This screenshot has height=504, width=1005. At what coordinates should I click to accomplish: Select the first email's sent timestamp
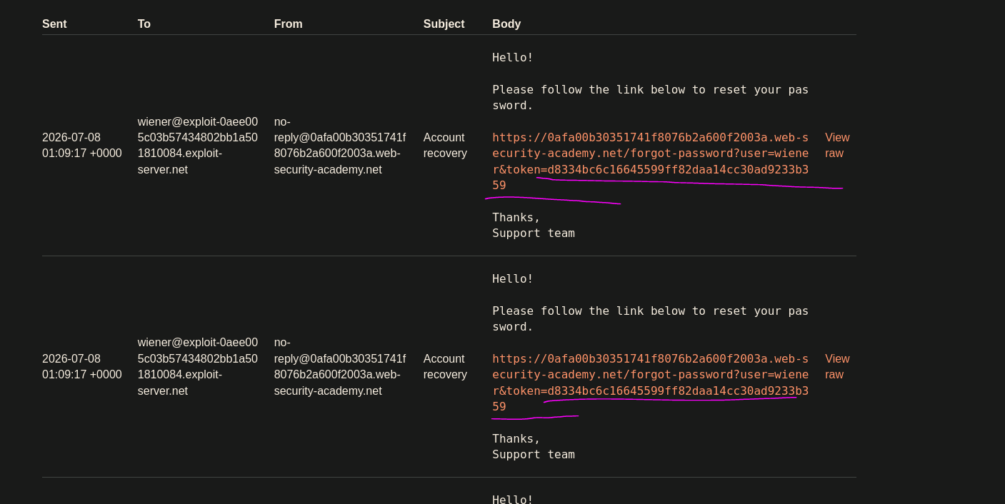(82, 145)
